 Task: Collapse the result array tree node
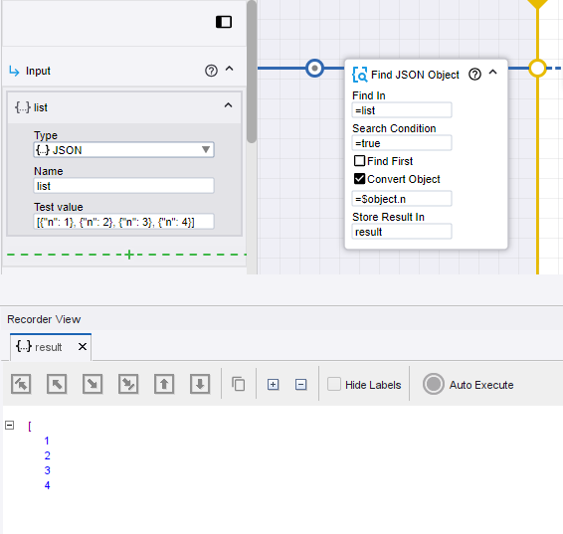click(10, 426)
